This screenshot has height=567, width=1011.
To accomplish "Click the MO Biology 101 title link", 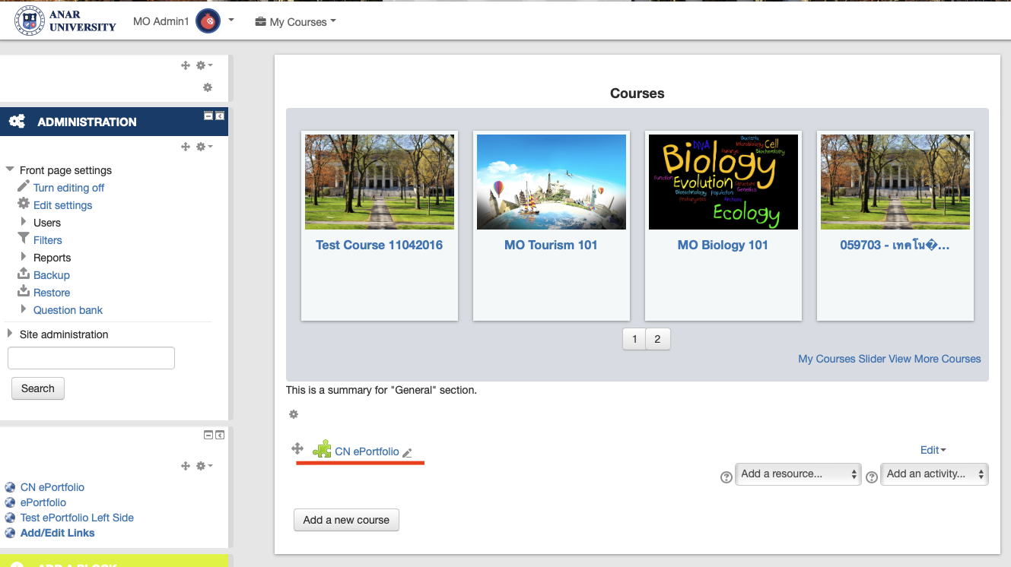I will 723,245.
